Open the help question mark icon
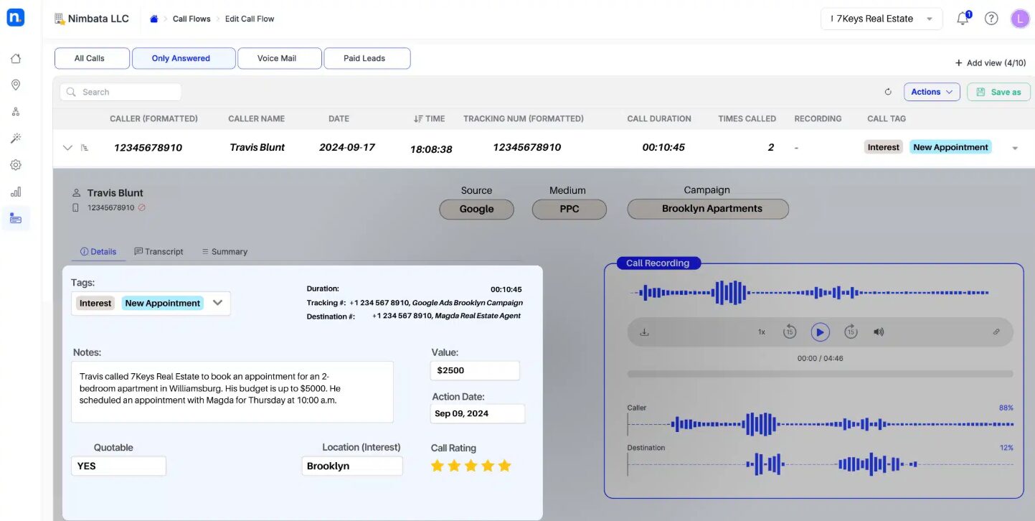 click(991, 19)
